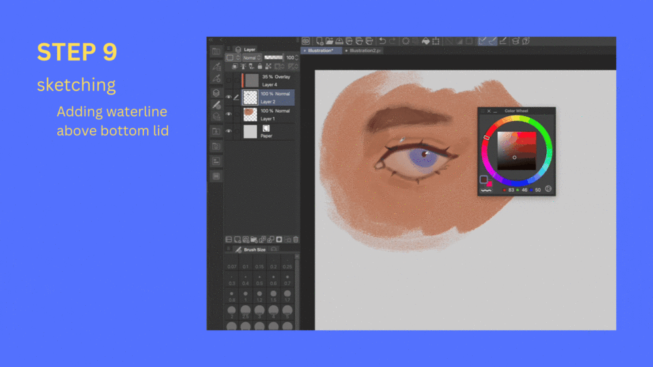Hide the Paper layer with its eye icon

229,131
